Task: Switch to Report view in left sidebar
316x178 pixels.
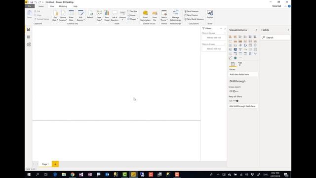Action: click(29, 30)
